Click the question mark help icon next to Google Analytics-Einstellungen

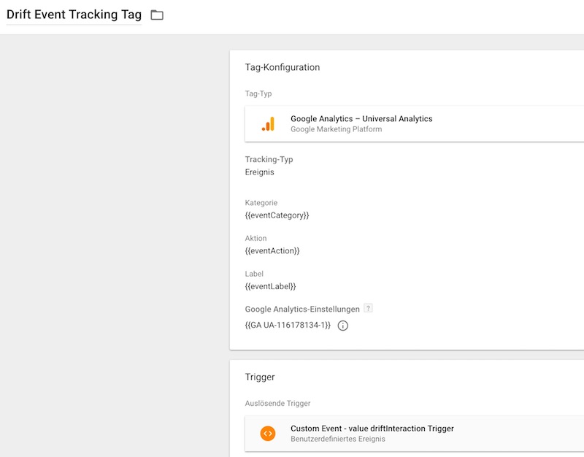pyautogui.click(x=369, y=308)
